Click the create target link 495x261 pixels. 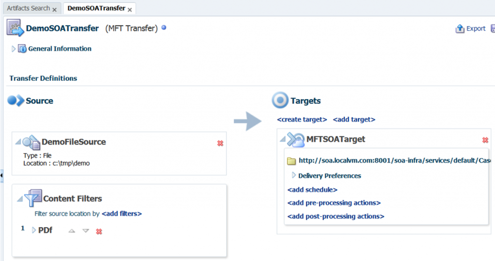pos(302,120)
